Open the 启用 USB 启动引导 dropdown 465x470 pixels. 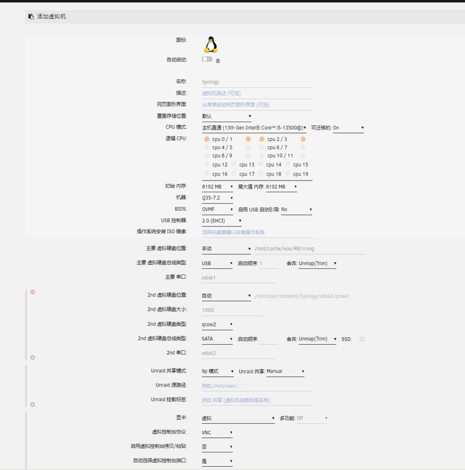(296, 209)
